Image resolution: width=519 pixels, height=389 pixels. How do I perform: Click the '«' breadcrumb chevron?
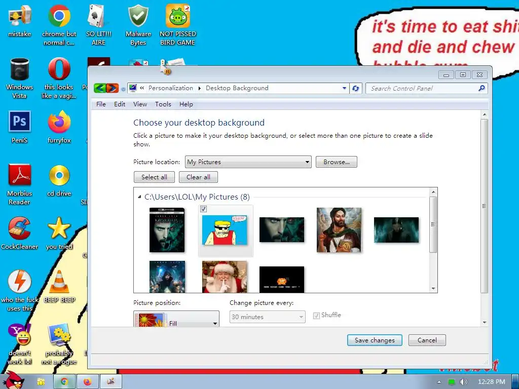[x=142, y=88]
